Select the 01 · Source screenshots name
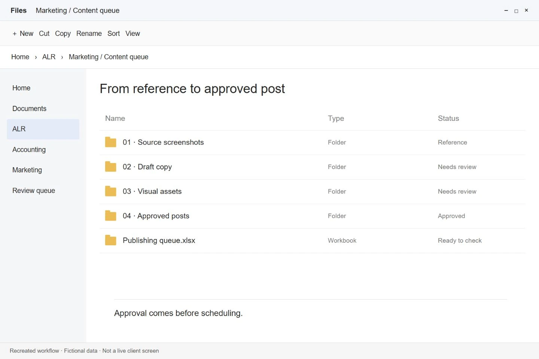This screenshot has width=539, height=359. coord(163,142)
